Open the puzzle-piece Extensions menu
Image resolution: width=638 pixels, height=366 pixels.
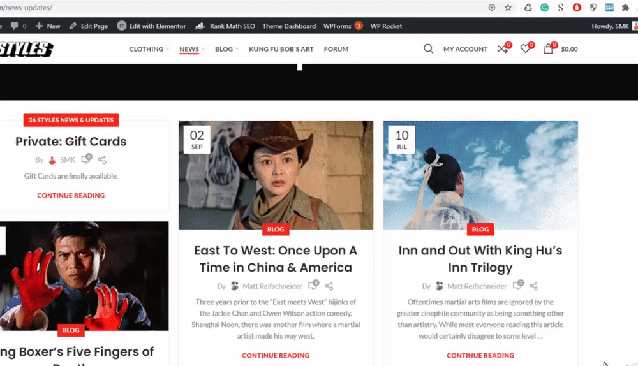point(625,7)
